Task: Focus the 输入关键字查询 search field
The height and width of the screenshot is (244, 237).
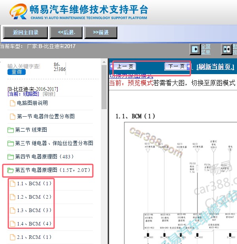Action: coord(24,66)
